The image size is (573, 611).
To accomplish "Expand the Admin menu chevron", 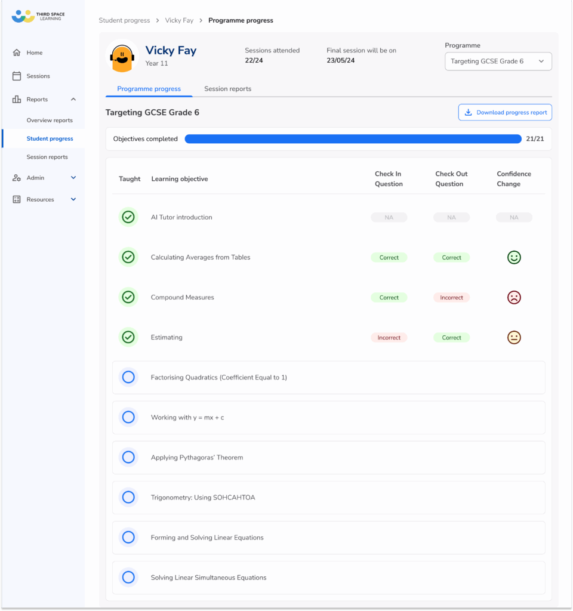I will coord(73,178).
